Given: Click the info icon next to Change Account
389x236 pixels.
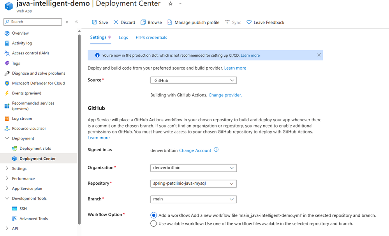Looking at the screenshot, I should [x=216, y=150].
